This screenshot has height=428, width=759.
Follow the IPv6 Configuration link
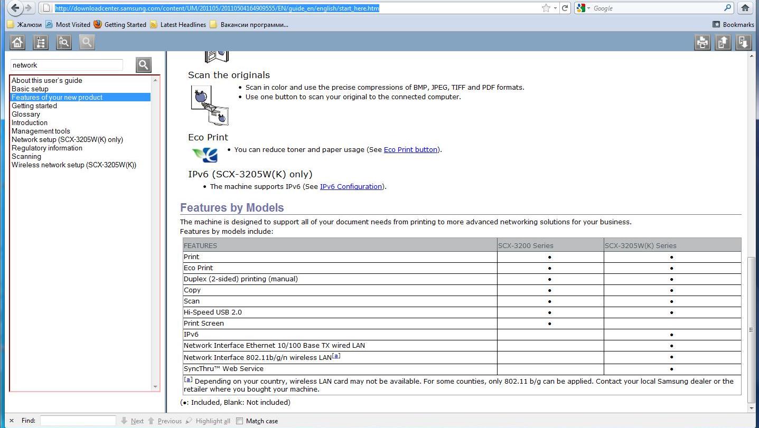pyautogui.click(x=351, y=186)
